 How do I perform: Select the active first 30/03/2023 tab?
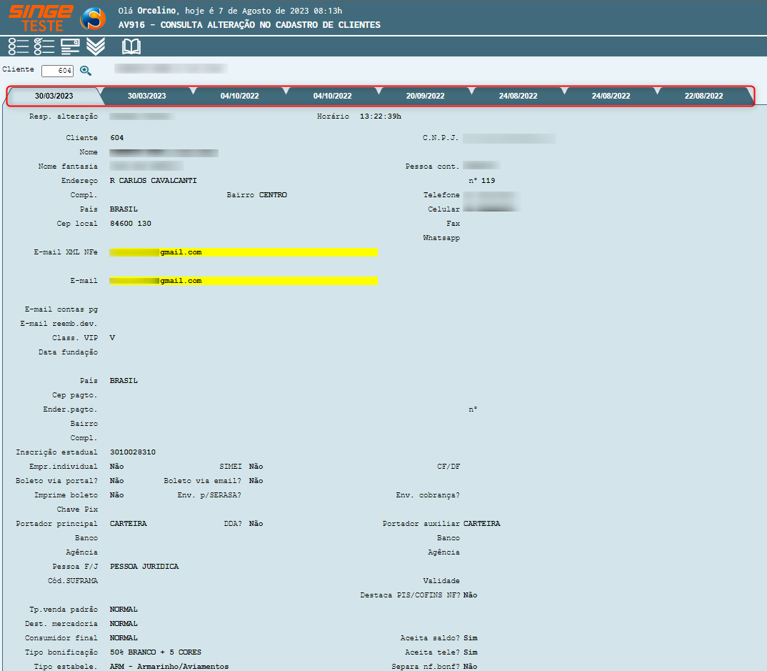click(54, 96)
